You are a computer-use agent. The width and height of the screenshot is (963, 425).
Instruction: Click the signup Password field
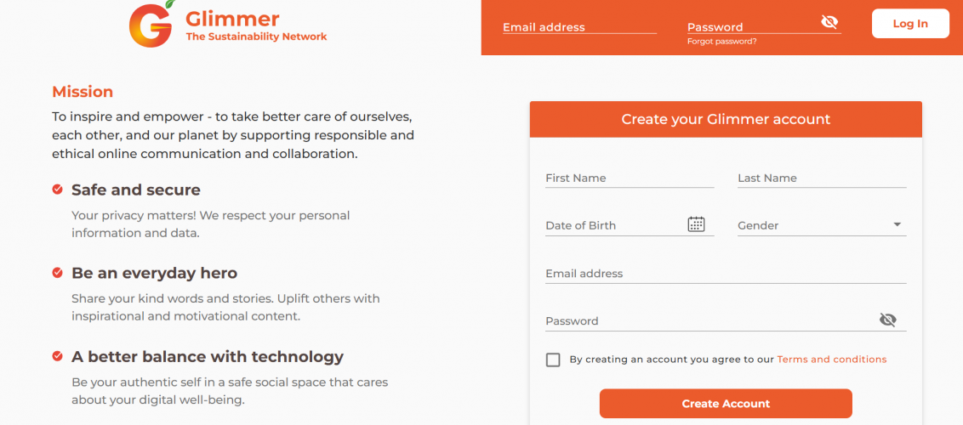click(x=708, y=321)
